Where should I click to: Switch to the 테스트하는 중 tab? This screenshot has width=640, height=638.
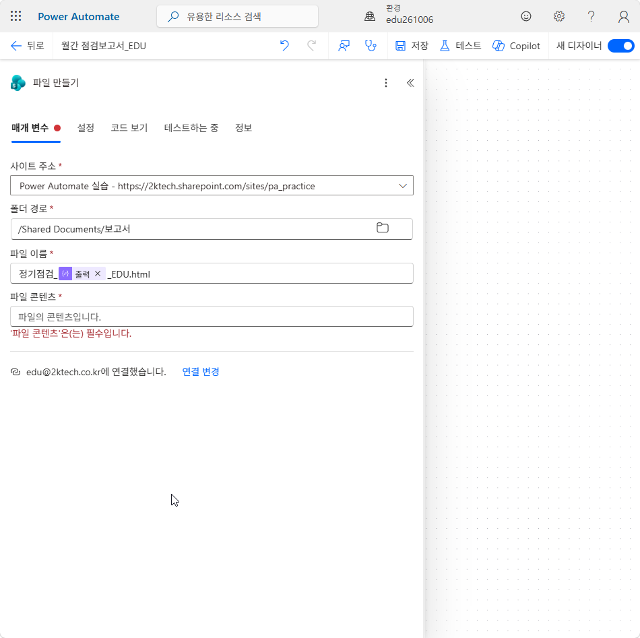pyautogui.click(x=191, y=128)
